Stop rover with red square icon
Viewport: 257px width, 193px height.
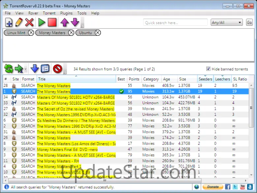point(52,22)
